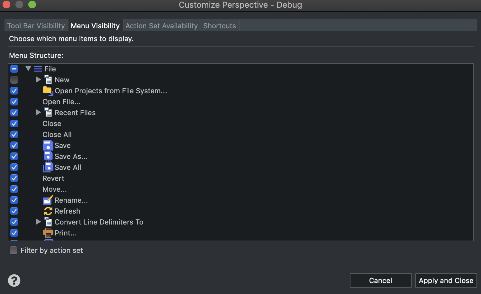Viewport: 481px width, 294px height.
Task: Select the Close All tree item
Action: [57, 134]
